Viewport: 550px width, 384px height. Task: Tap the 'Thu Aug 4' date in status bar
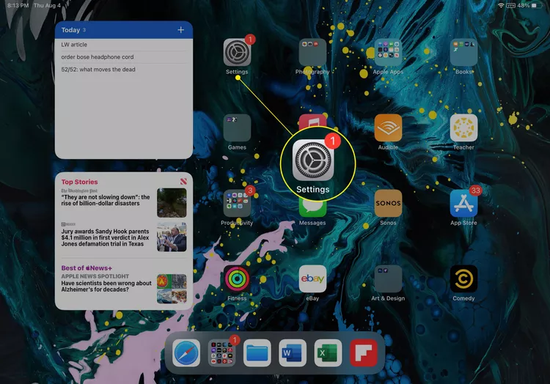tap(47, 6)
